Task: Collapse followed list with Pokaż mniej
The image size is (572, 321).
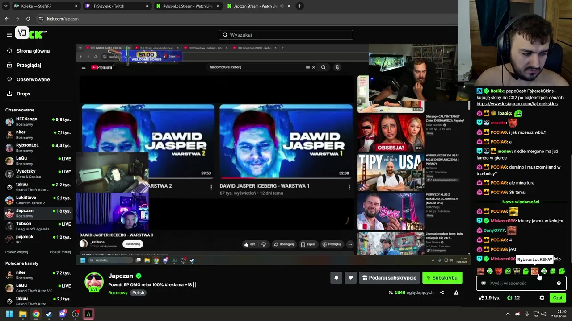Action: point(60,252)
